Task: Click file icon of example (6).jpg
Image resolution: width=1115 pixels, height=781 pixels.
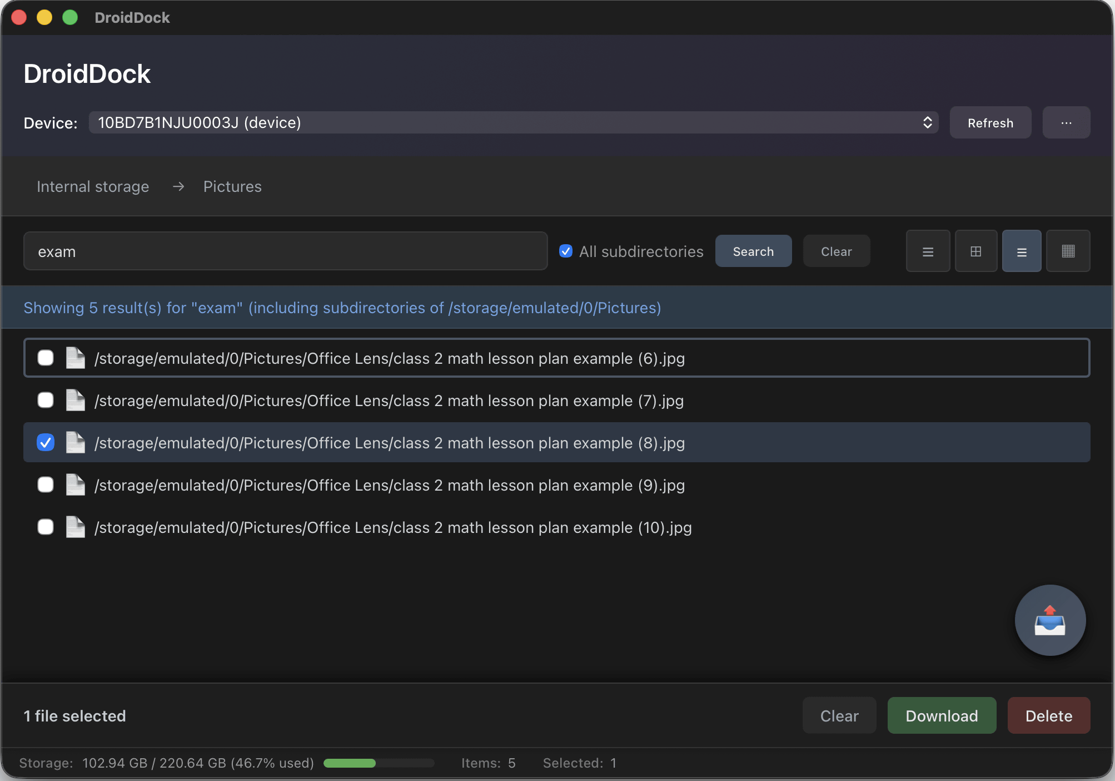Action: [75, 358]
